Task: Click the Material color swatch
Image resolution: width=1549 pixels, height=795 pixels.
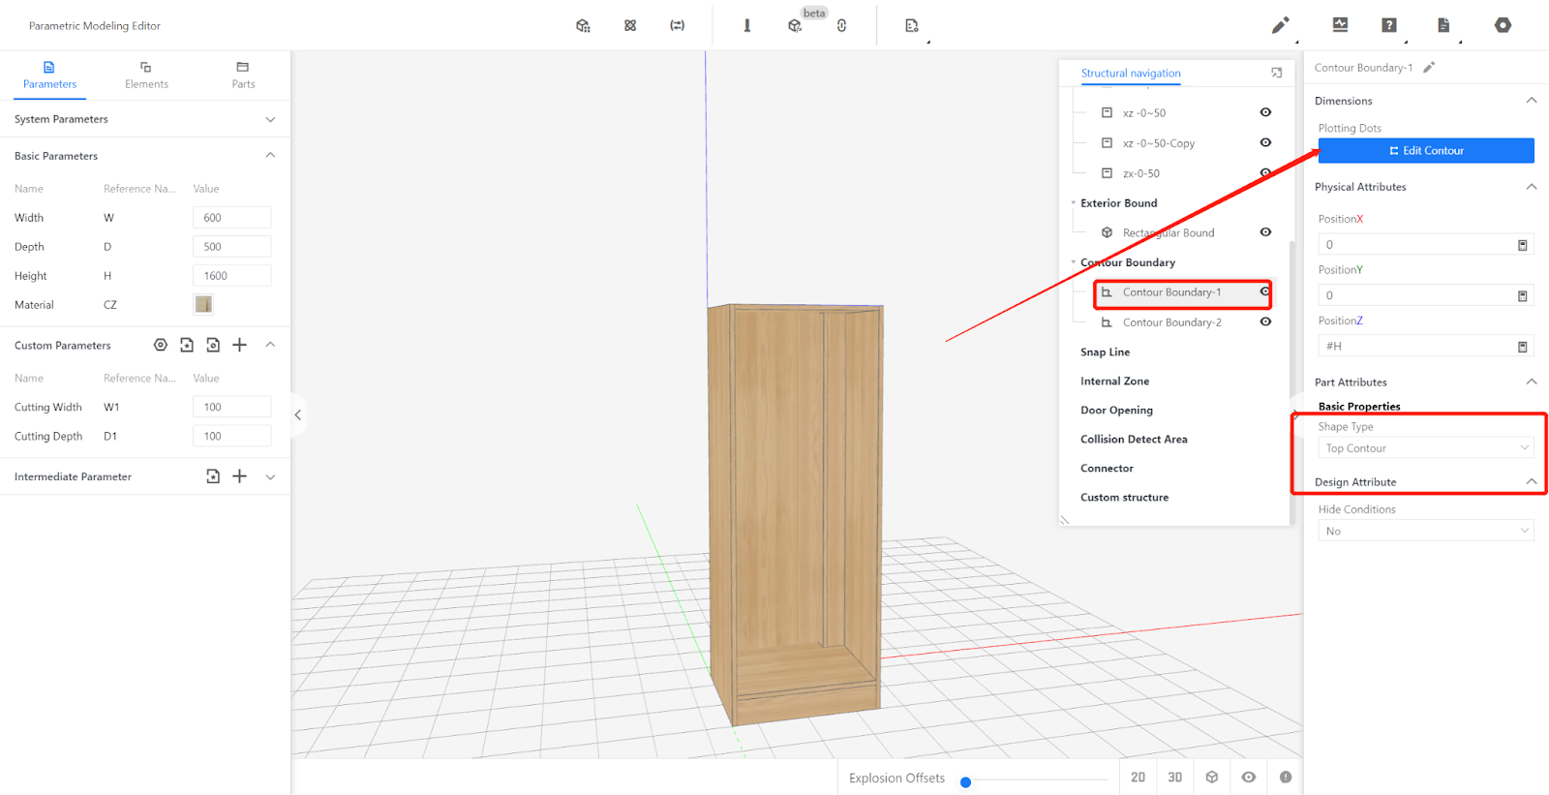Action: (203, 305)
